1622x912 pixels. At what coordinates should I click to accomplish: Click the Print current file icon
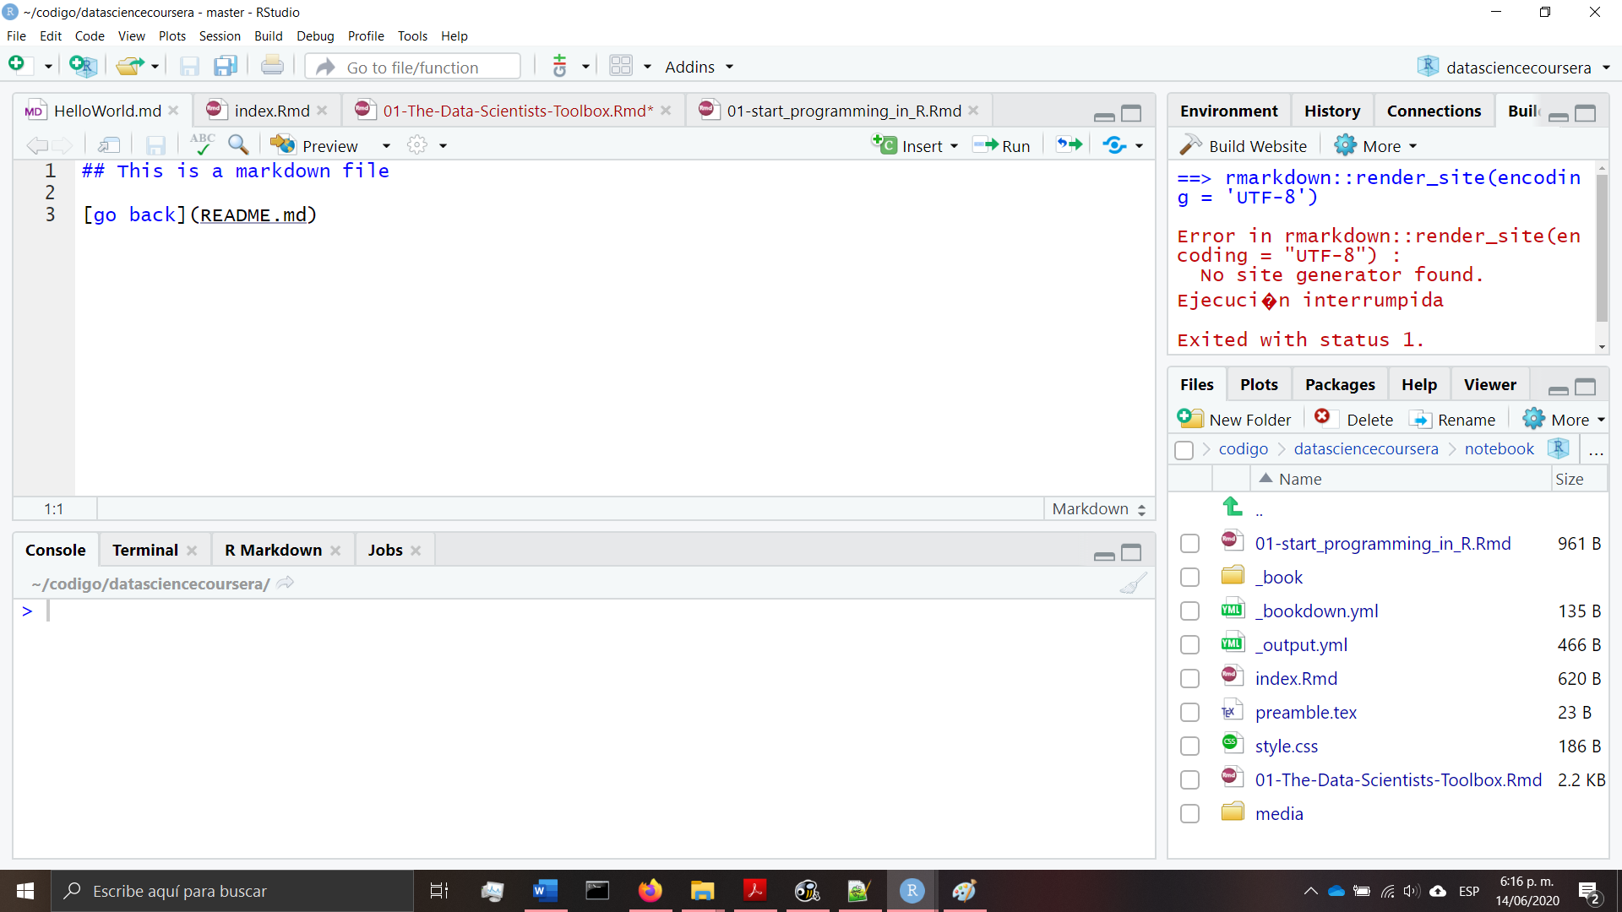(x=272, y=65)
